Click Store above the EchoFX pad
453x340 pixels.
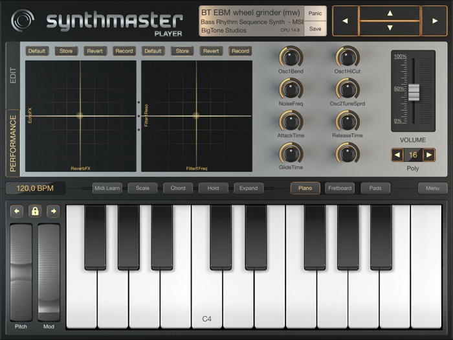[66, 51]
